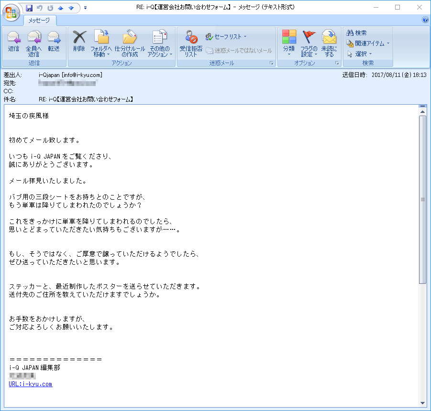This screenshot has height=411, width=431.
Task: Mark the message unread with 未読にする
Action: (329, 43)
